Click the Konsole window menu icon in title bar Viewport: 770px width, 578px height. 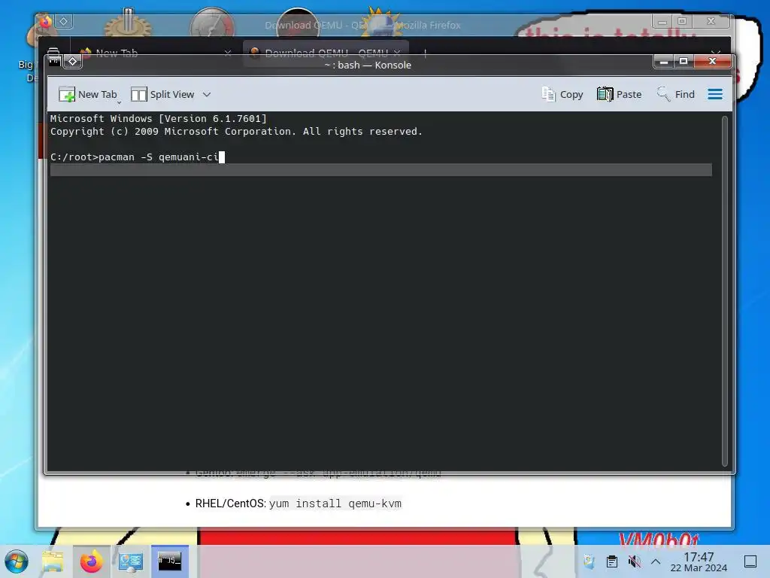pos(54,62)
